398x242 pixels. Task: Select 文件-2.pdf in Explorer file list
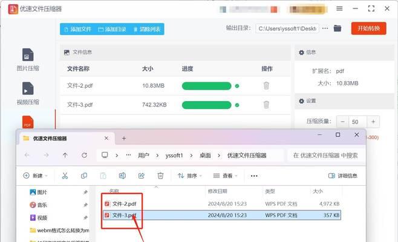click(x=124, y=204)
